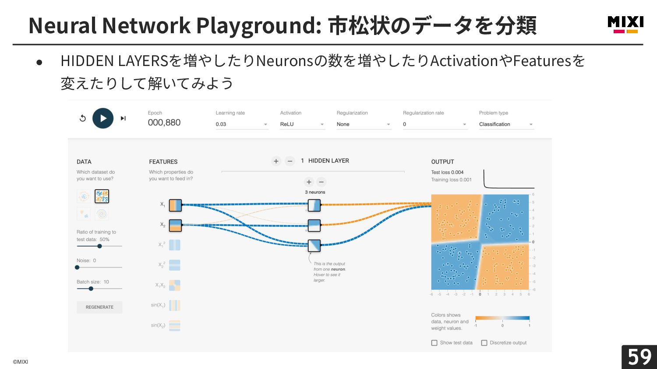Screen dimensions: 657x369
Task: Enable the X2 squared feature
Action: pos(175,265)
